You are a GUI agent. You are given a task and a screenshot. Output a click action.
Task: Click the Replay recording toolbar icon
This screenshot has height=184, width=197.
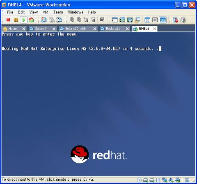(183, 20)
